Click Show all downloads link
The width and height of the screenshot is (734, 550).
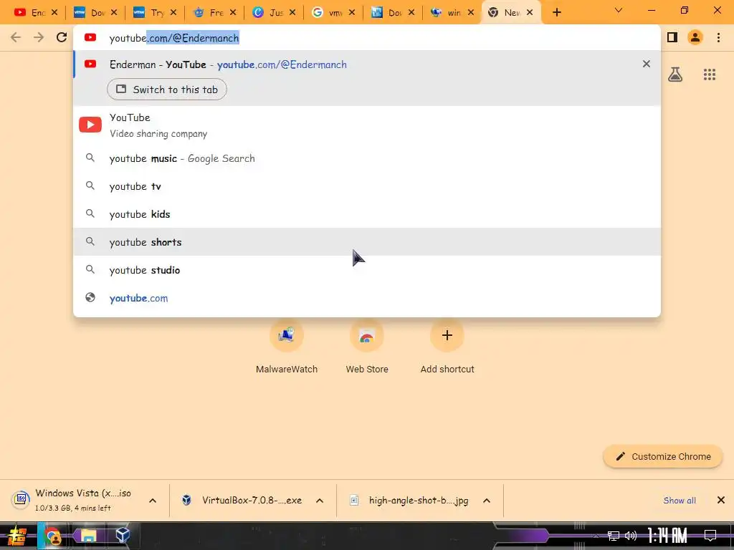[680, 501]
